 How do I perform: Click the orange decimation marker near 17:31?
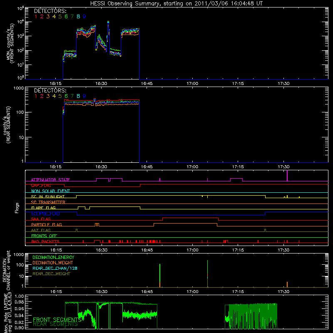tap(287, 285)
